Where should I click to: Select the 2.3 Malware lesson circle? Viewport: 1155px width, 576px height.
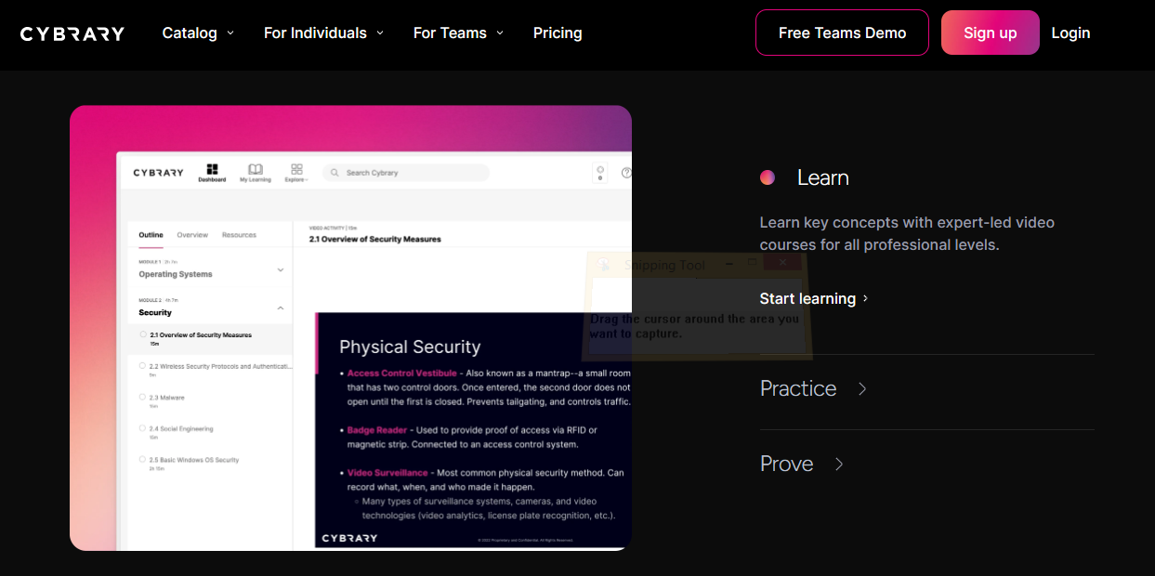tap(143, 398)
